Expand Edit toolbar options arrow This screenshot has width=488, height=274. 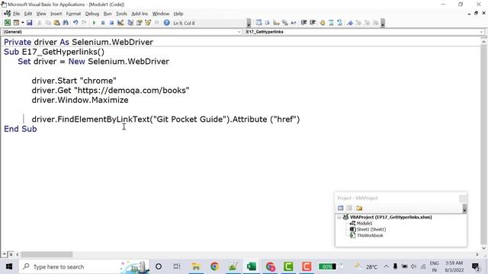coord(383,23)
